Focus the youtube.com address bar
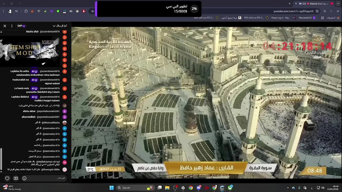 point(293,11)
